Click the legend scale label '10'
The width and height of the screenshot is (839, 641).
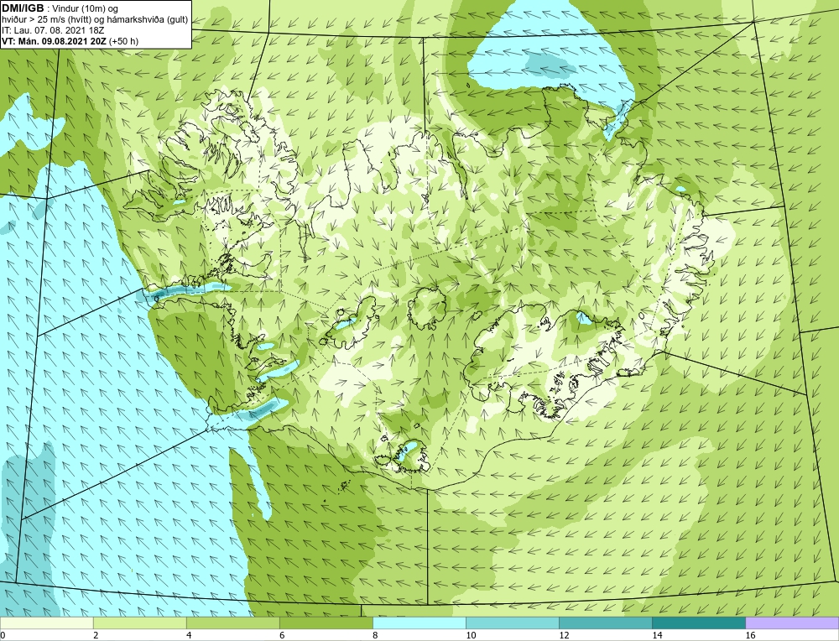[471, 636]
